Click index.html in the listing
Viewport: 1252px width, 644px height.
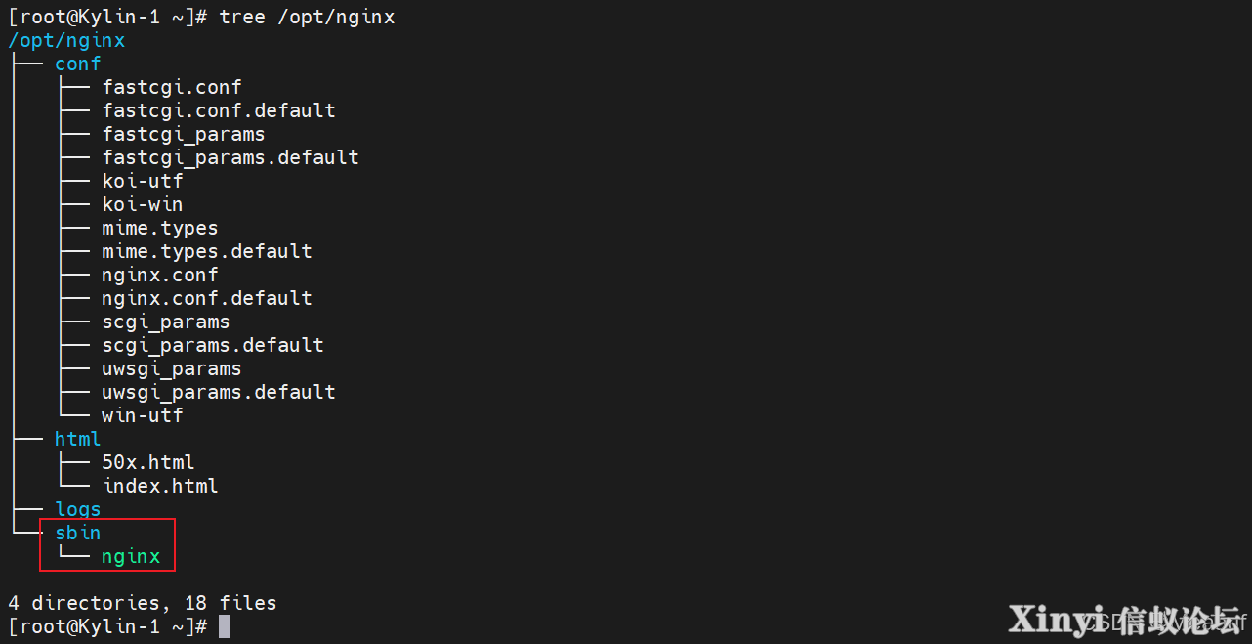(160, 486)
